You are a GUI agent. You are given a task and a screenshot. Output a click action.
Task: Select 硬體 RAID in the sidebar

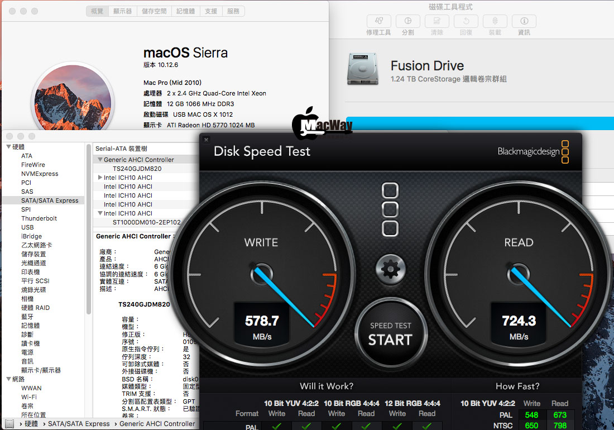click(35, 308)
